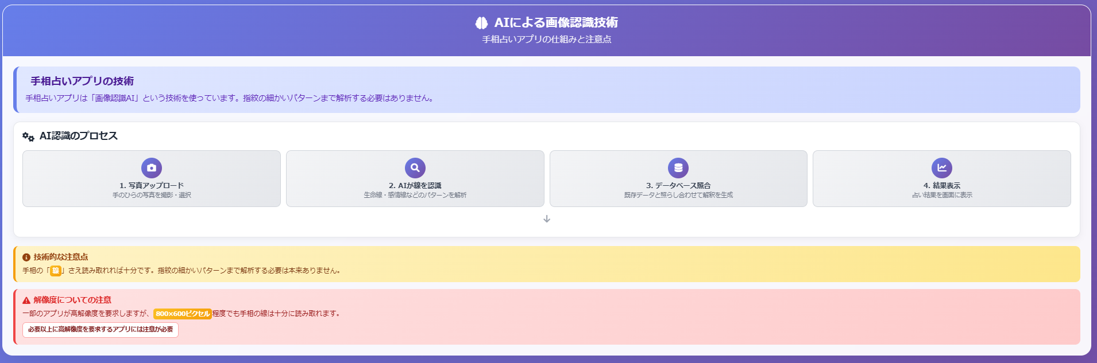
Task: Click the 技術的な注意点 heading text
Action: coord(61,257)
